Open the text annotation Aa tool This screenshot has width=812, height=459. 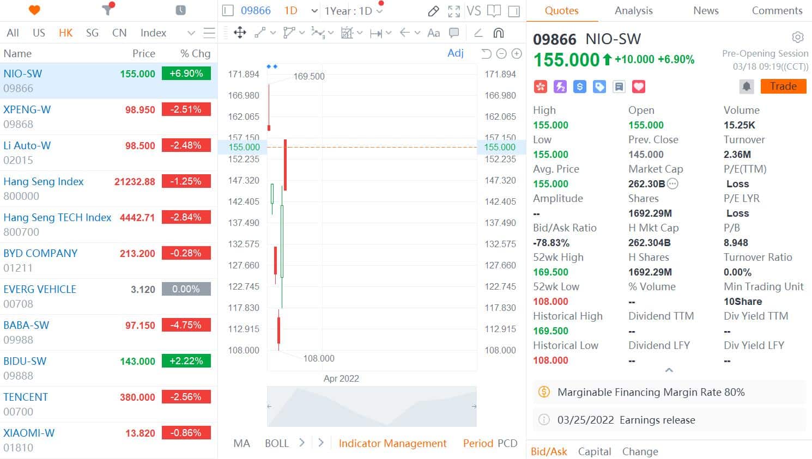click(433, 33)
